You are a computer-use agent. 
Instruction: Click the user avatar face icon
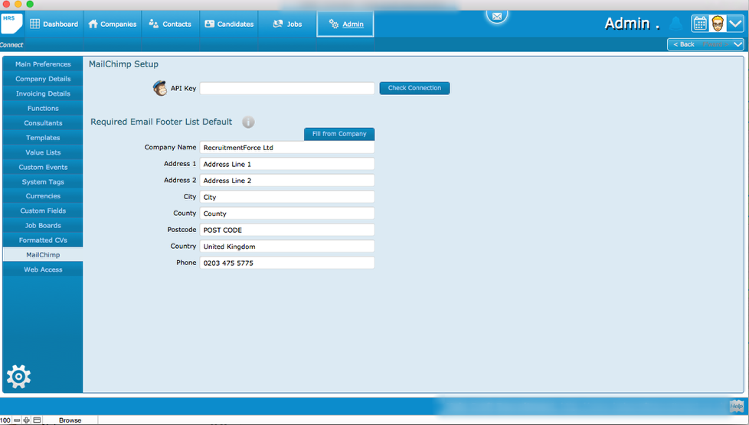(718, 24)
